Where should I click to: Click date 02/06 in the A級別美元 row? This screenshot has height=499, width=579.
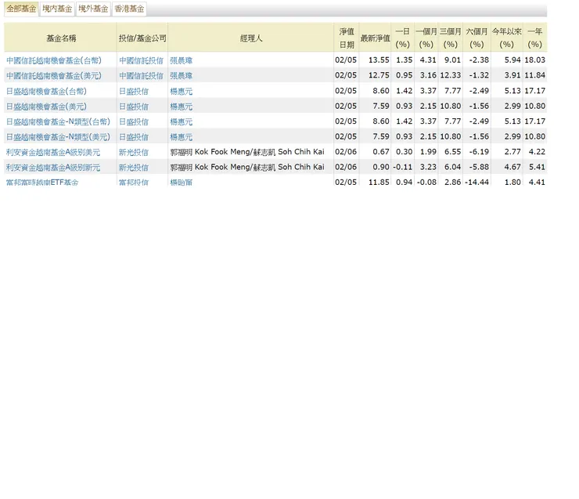tap(346, 152)
